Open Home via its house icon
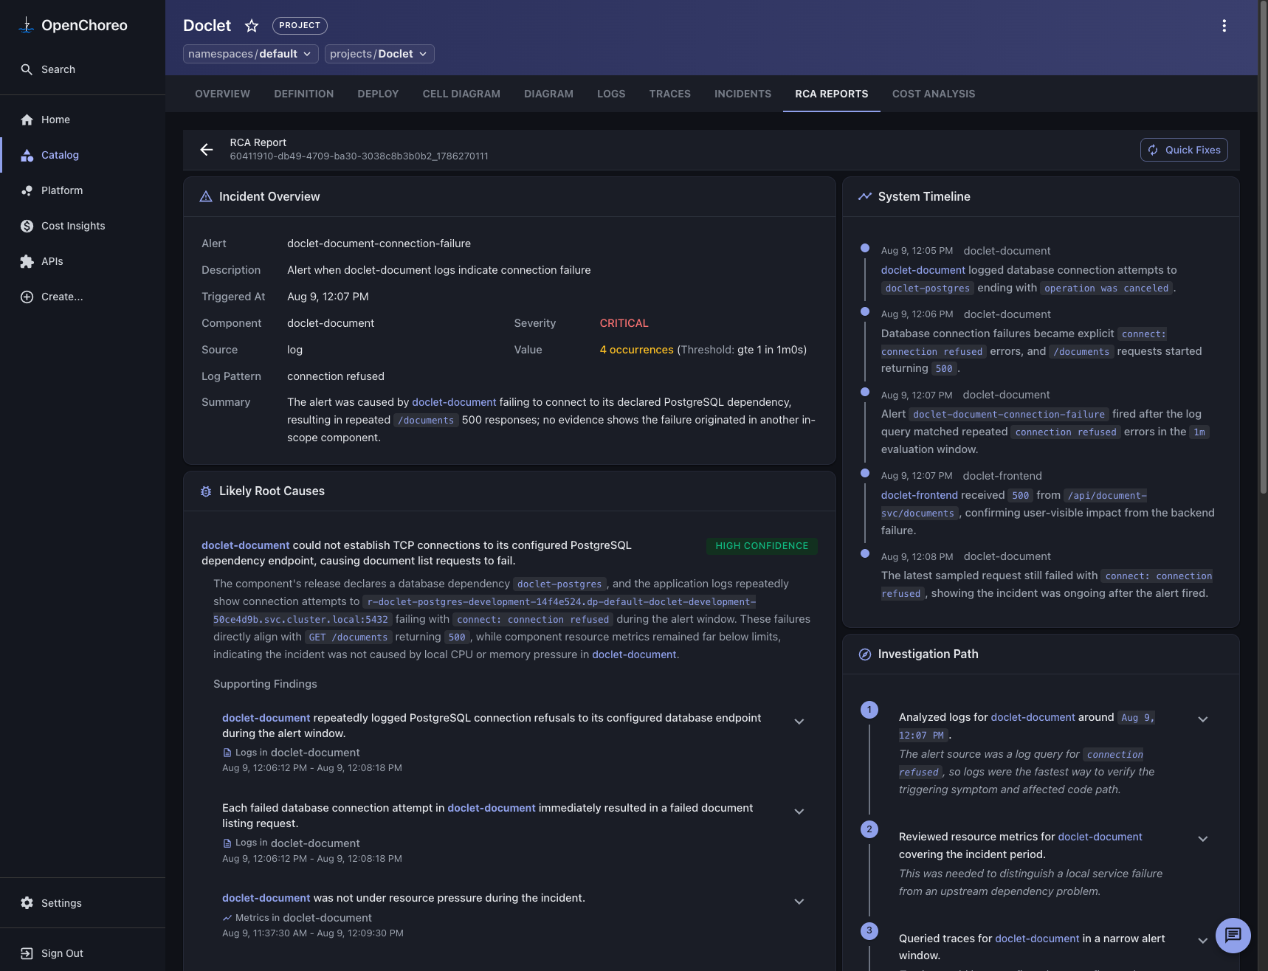The image size is (1268, 971). click(27, 120)
